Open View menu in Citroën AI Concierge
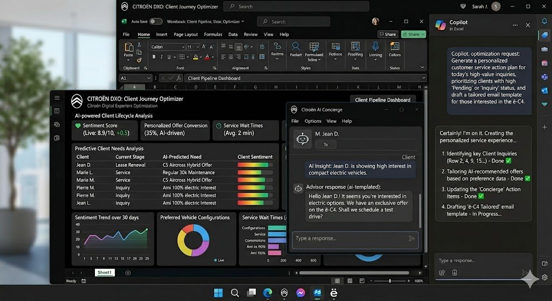This screenshot has width=552, height=301. 332,121
